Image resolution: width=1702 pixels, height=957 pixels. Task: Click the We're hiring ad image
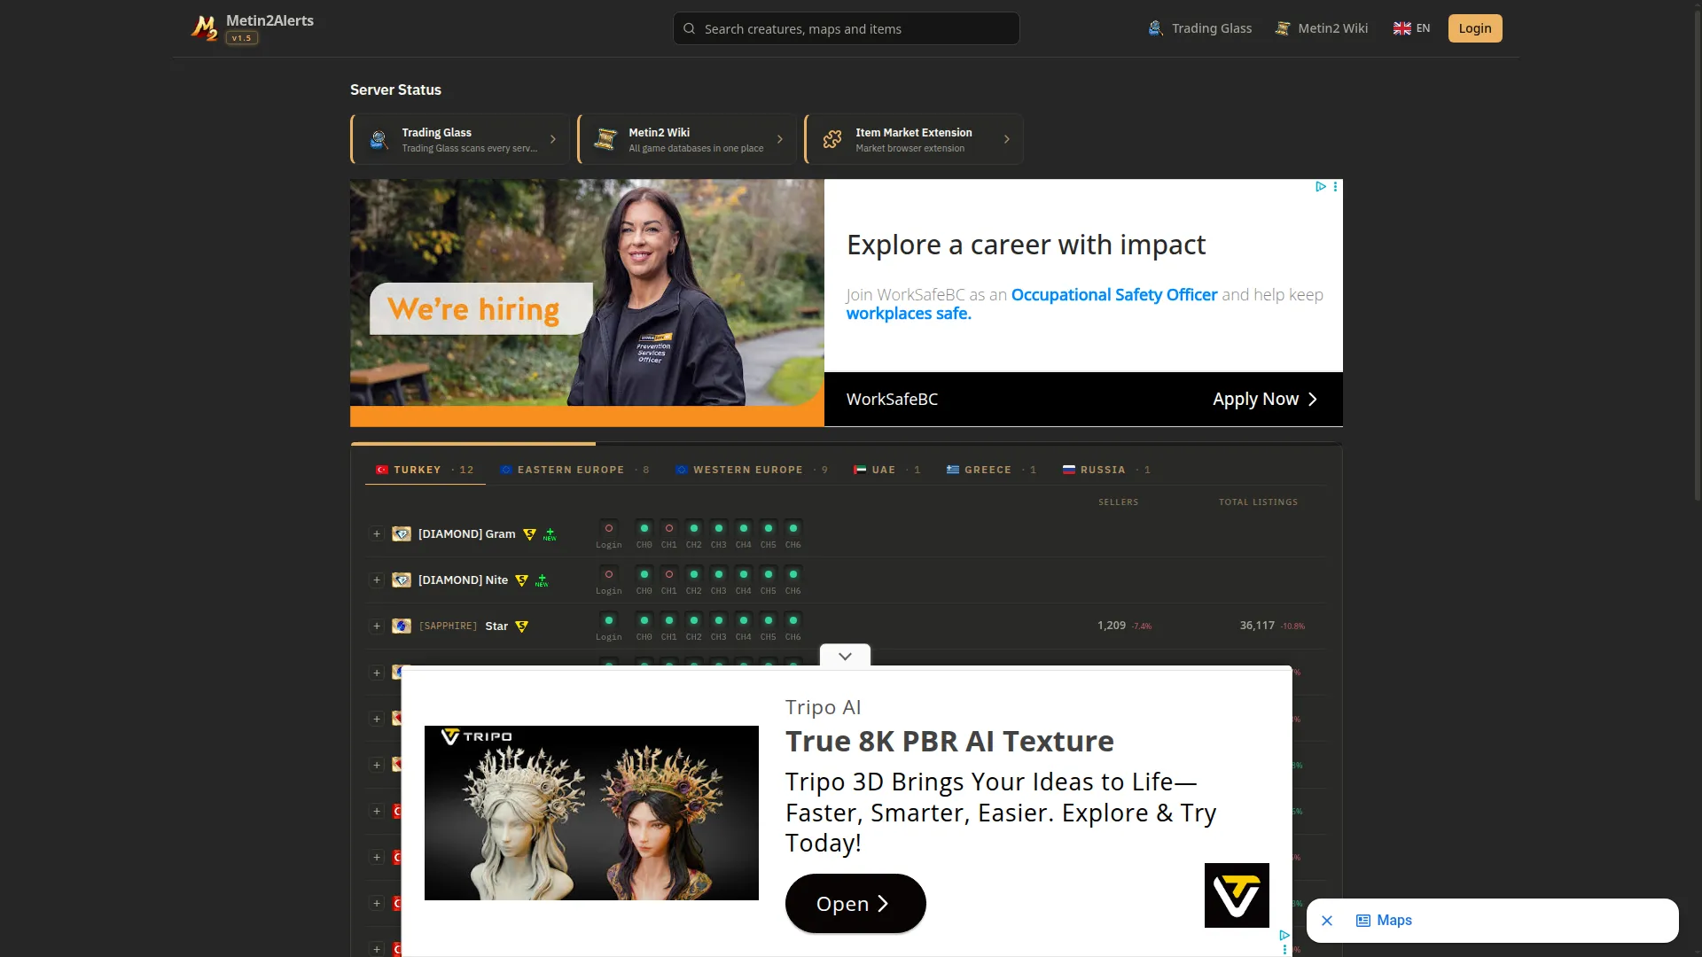pos(587,303)
